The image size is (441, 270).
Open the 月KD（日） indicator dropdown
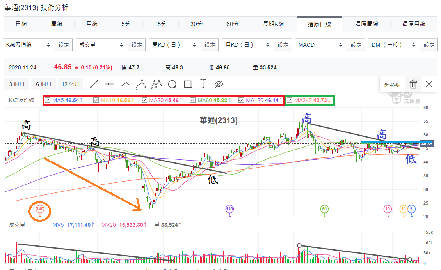coord(248,45)
